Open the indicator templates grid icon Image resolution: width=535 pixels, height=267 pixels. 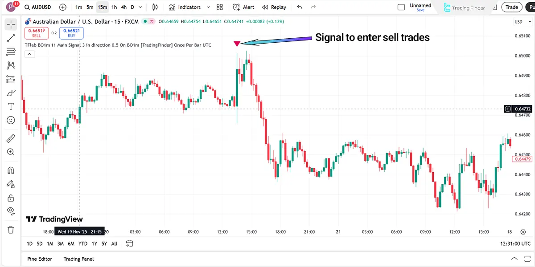tap(219, 7)
